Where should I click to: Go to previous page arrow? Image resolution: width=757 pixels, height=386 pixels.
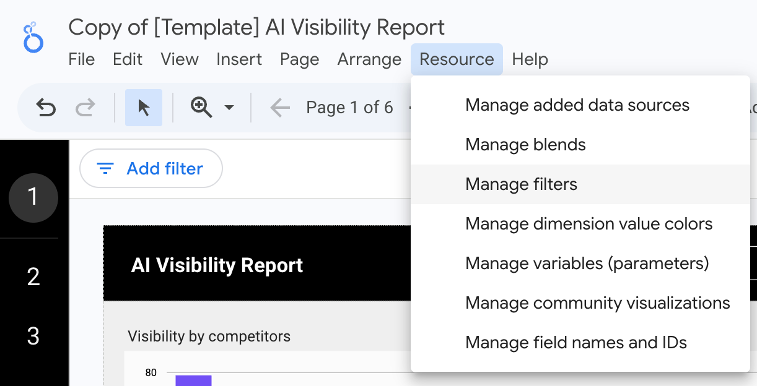click(280, 108)
